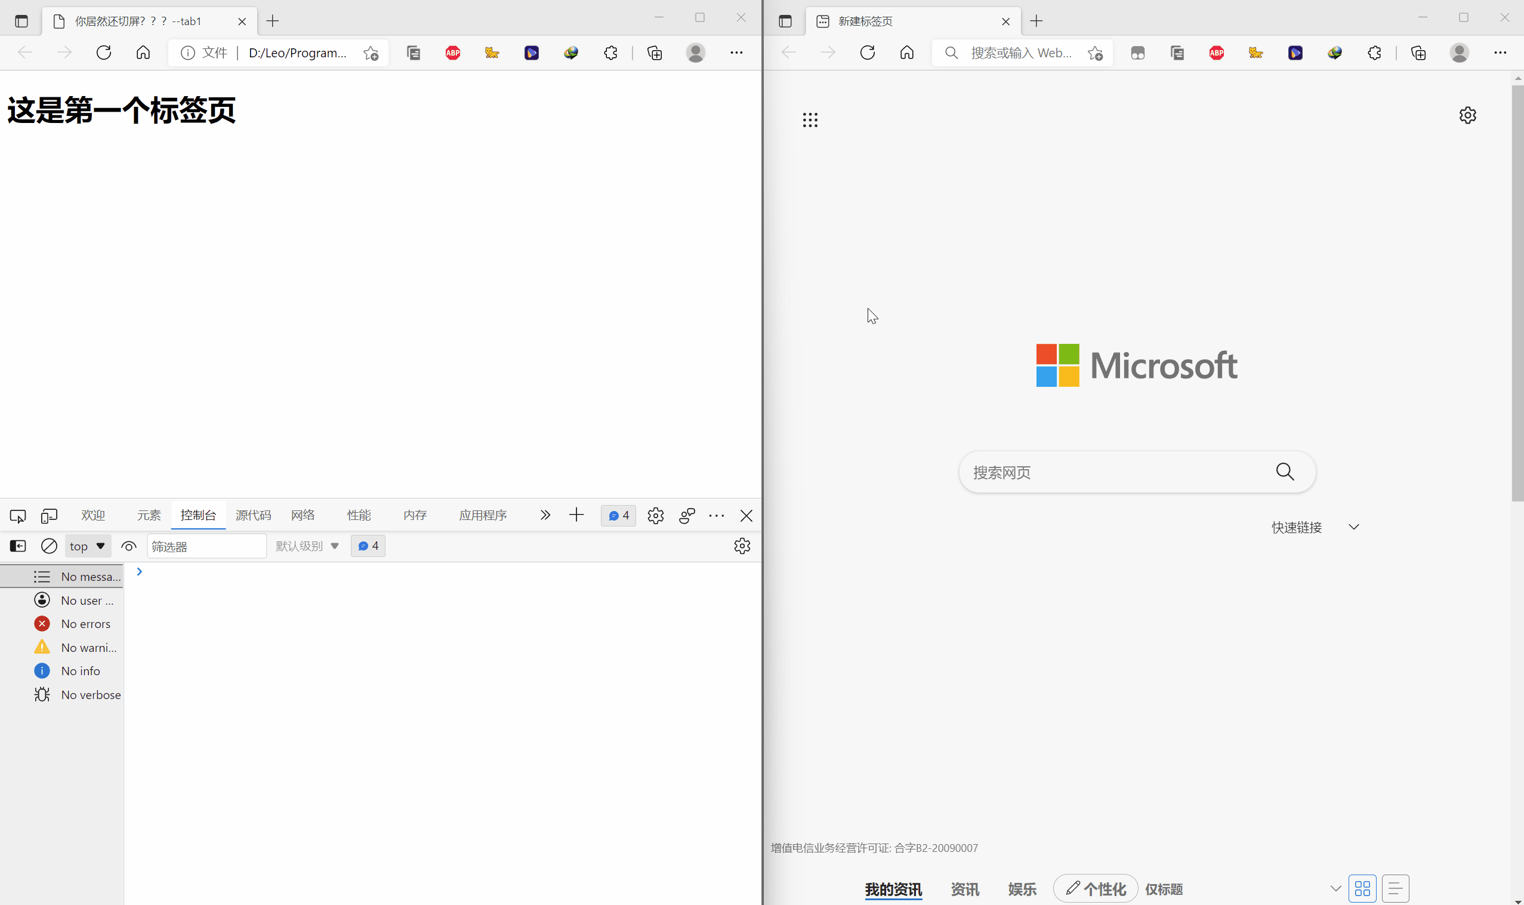Select the No messages sidebar item
This screenshot has height=905, width=1524.
(x=61, y=576)
